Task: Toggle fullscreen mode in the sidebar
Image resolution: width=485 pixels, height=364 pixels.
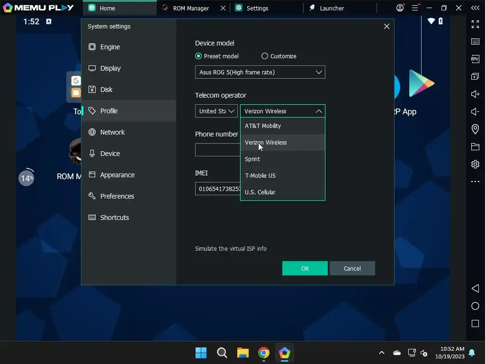Action: pos(475,24)
